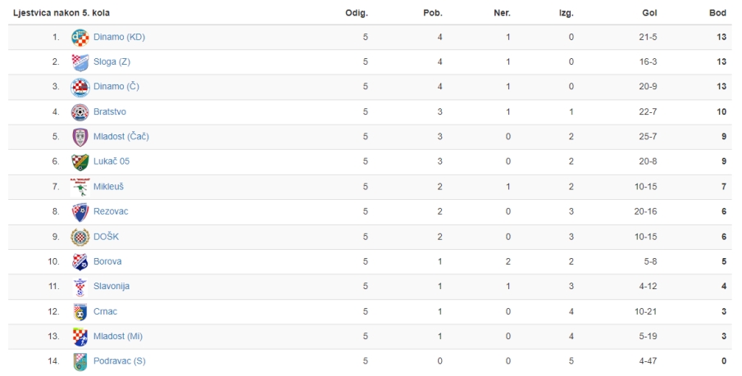742x376 pixels.
Task: Click the DOŠK club emblem
Action: click(x=80, y=237)
